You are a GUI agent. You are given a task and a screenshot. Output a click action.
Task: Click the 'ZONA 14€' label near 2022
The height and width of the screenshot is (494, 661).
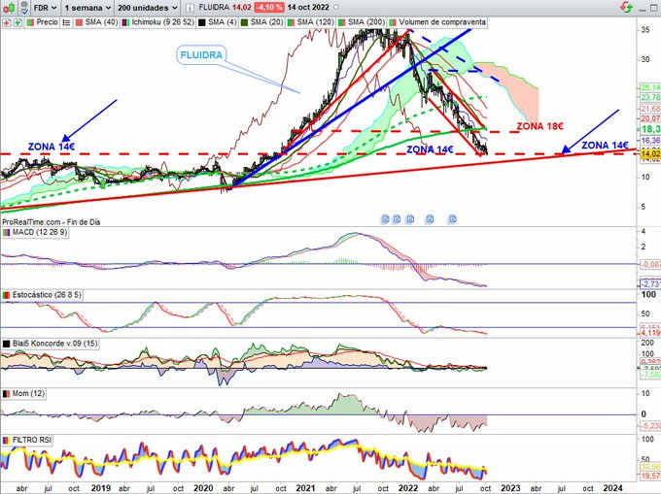(x=430, y=149)
